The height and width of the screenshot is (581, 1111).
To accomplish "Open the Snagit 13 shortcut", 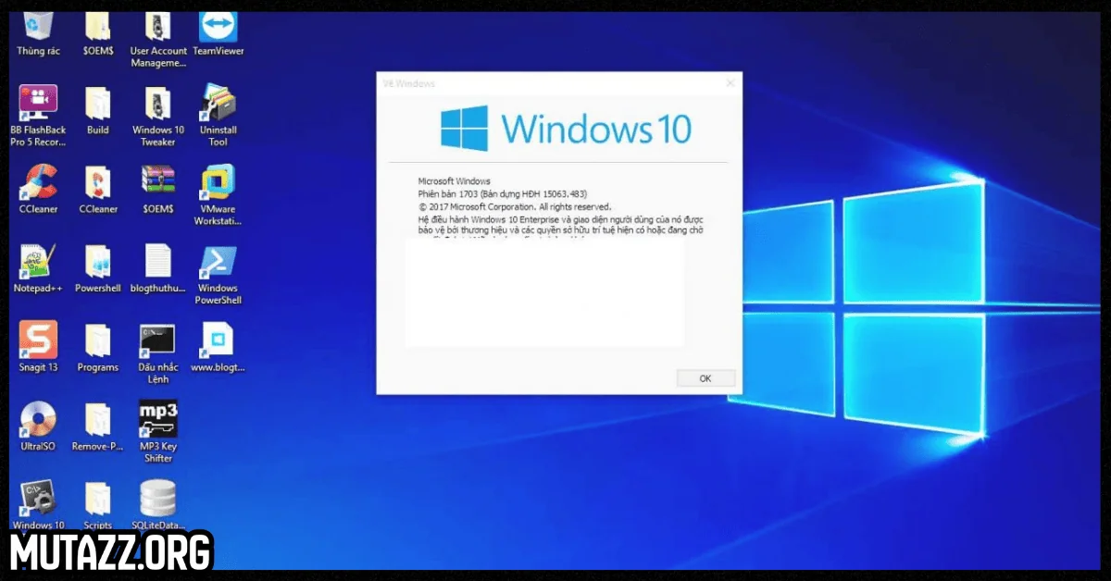I will (38, 340).
